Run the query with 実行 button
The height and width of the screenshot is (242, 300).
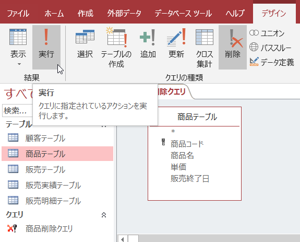coord(46,47)
